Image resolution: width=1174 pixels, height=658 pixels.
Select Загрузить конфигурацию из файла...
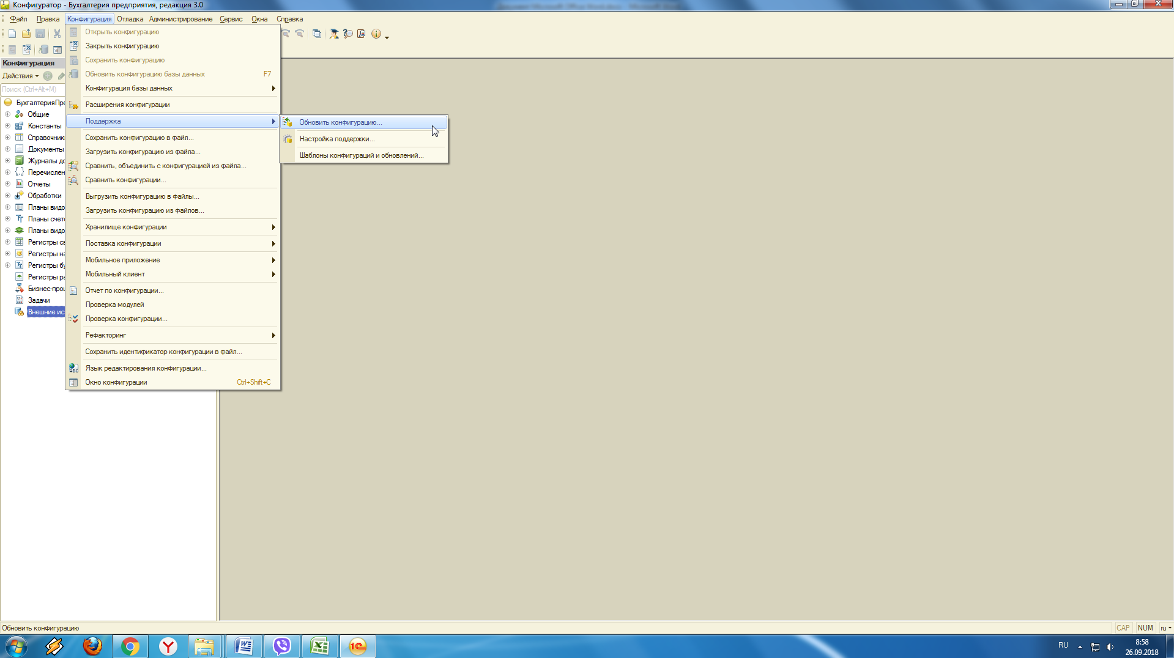(x=173, y=152)
